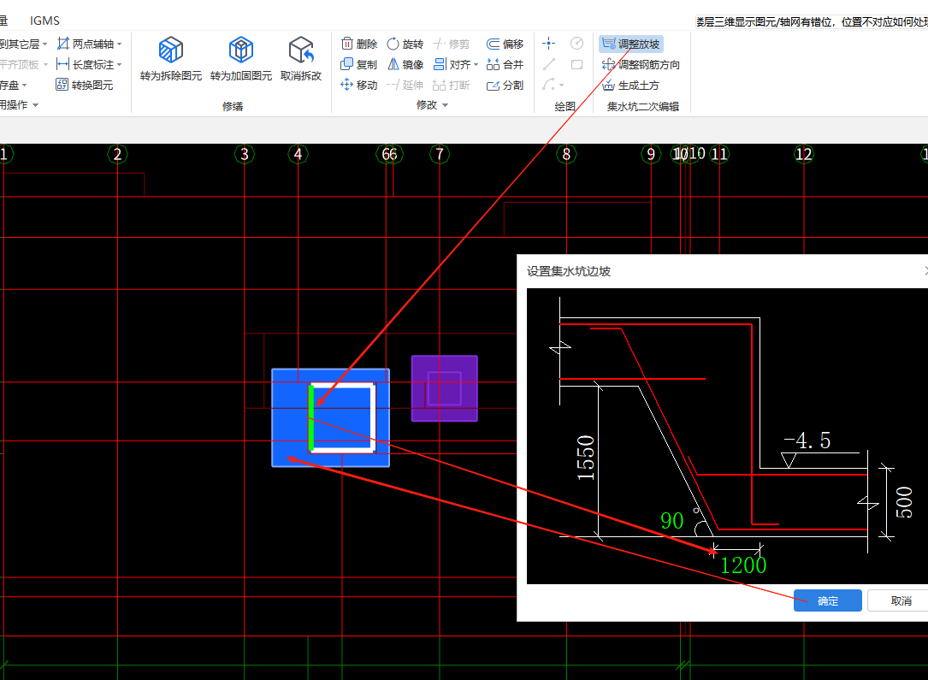
Task: Pick the green highlighted pit edge
Action: coord(310,417)
